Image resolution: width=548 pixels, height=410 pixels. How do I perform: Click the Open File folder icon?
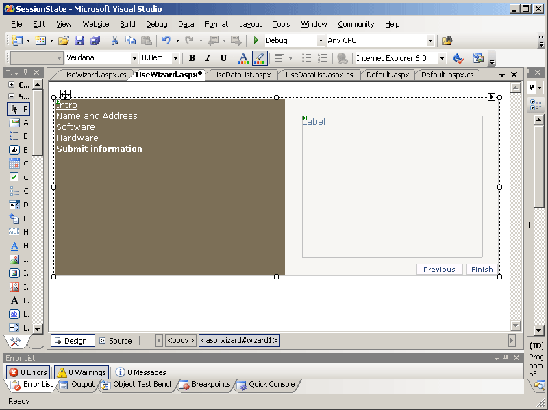coord(64,41)
